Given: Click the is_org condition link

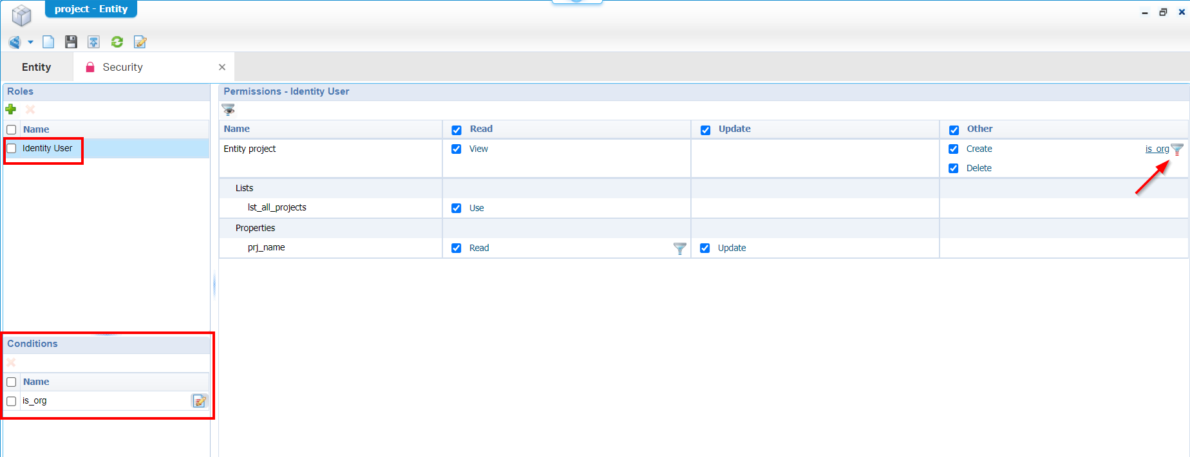Looking at the screenshot, I should pos(1157,149).
